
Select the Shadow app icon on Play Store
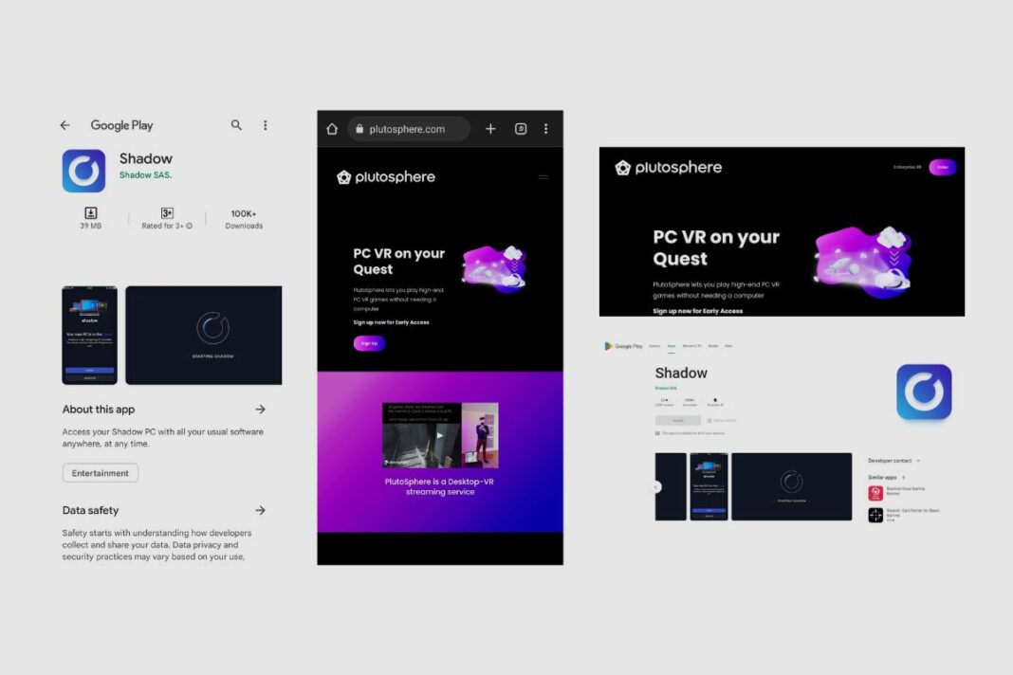point(83,170)
